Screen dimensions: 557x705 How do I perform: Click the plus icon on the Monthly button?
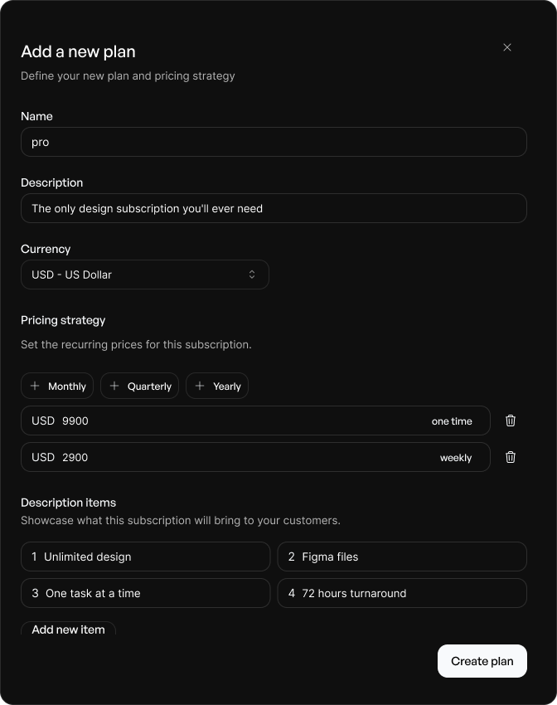35,386
